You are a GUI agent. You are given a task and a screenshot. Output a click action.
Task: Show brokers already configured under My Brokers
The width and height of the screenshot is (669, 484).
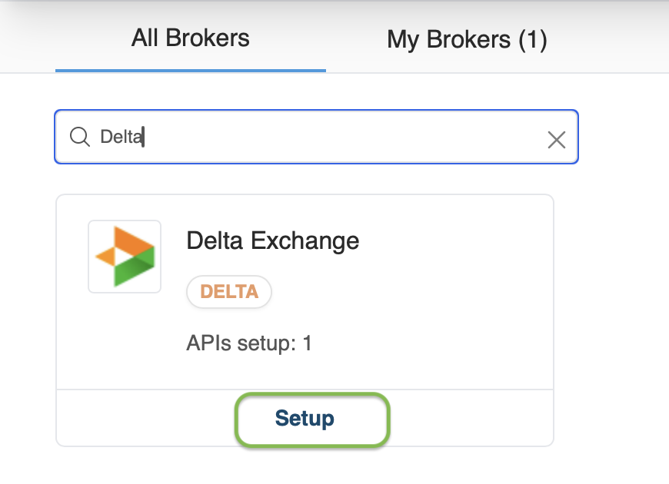467,40
